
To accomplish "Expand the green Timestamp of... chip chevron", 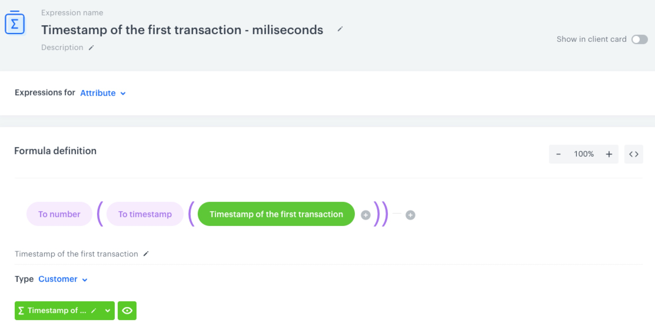I will (108, 311).
